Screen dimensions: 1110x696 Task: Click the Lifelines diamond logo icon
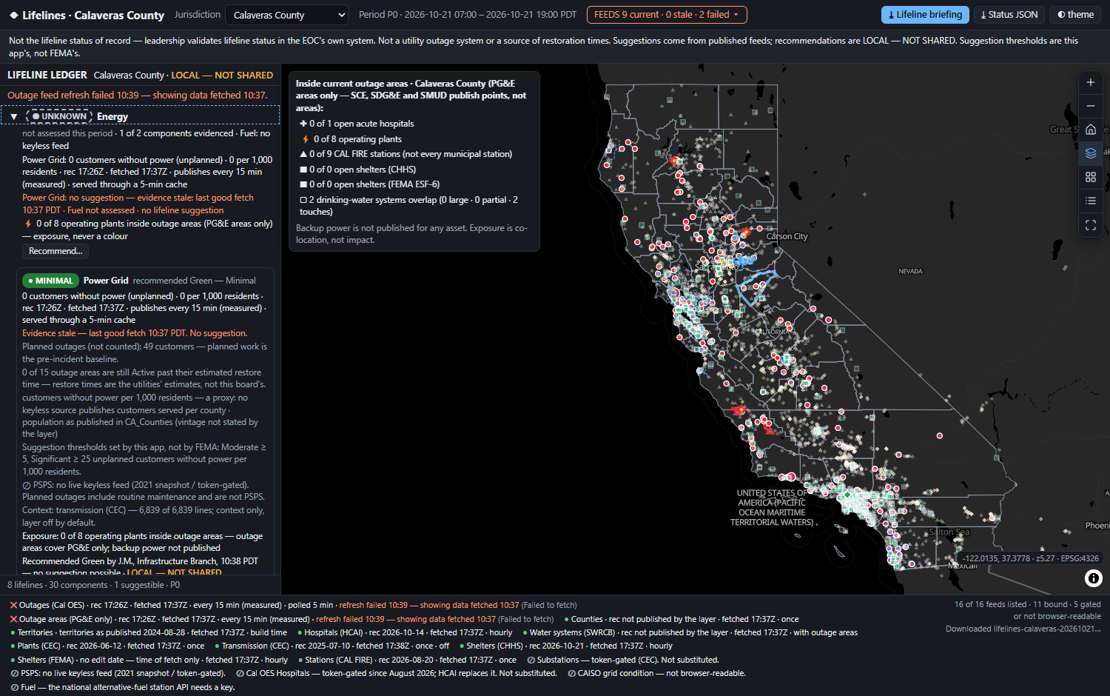(13, 15)
